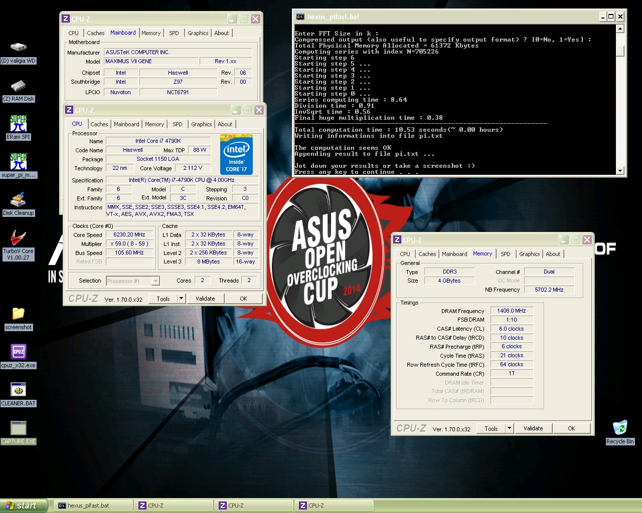The height and width of the screenshot is (513, 642).
Task: Click the CAS# Latency value 6.0 clocks
Action: click(x=511, y=329)
